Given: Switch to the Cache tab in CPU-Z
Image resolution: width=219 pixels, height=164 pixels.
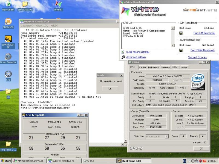Looking at the screenshot, I should 142,68.
